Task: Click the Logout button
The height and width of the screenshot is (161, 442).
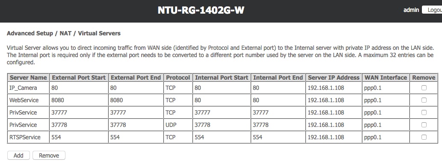Action: click(x=432, y=10)
